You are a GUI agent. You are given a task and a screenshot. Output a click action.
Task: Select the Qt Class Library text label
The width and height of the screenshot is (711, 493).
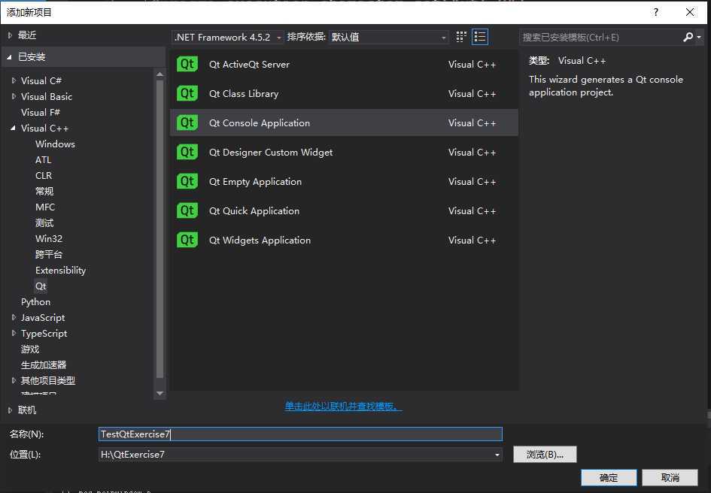click(244, 93)
